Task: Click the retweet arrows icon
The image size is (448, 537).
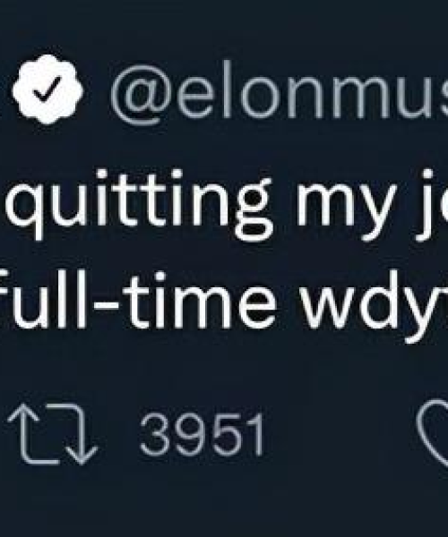Action: [52, 434]
